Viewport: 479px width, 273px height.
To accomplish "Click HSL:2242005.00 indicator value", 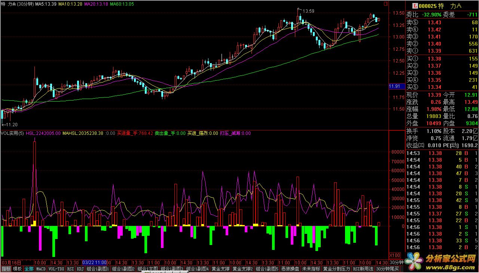I will pos(43,133).
